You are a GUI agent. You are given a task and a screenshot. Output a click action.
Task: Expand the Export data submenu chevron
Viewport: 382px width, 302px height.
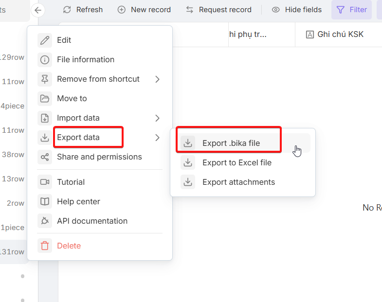(x=157, y=138)
